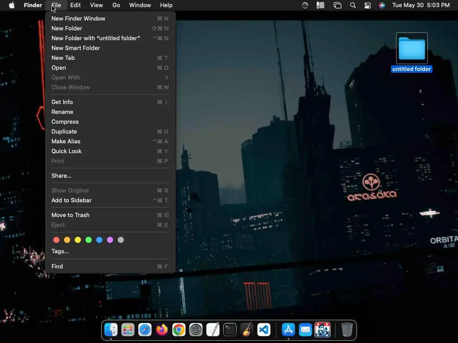Click the Stage Manager windows icon in menu bar
The image size is (458, 343).
pyautogui.click(x=337, y=5)
